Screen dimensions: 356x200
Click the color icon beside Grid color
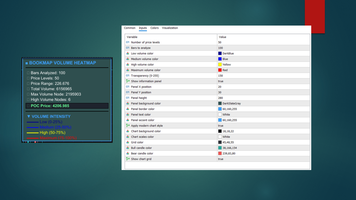tap(128, 142)
